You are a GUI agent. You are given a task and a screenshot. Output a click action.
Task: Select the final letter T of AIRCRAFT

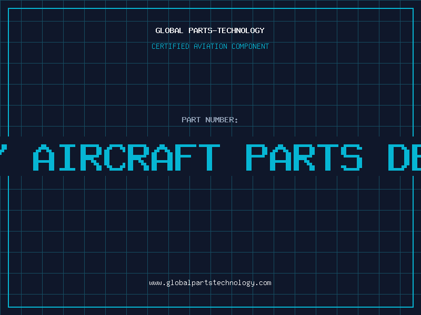[209, 157]
